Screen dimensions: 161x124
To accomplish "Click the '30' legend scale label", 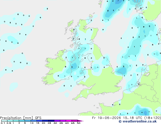I will 55,123.
